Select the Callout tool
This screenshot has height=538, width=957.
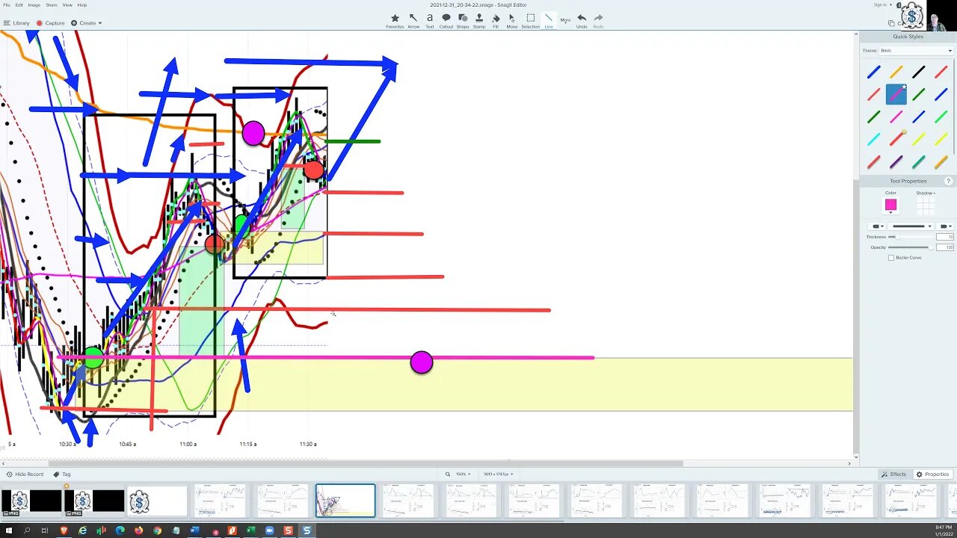[x=446, y=21]
